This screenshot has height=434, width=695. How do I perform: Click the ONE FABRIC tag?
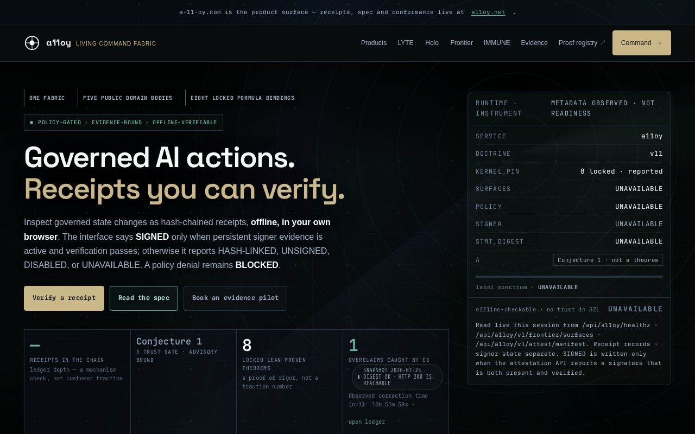coord(47,98)
